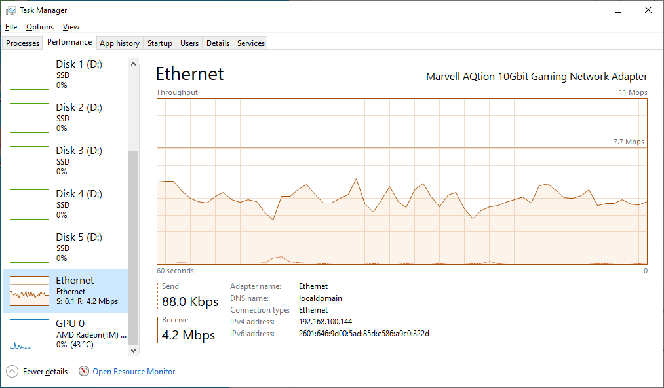This screenshot has width=664, height=388.
Task: Go to the Startup tab
Action: click(160, 43)
